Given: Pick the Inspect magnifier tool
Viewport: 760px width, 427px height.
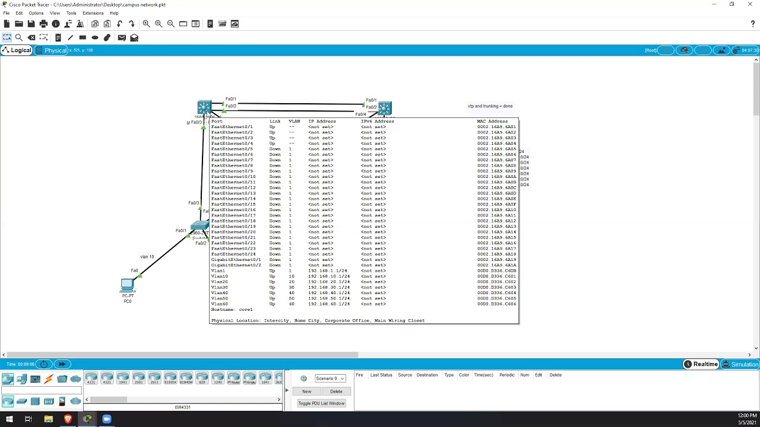Looking at the screenshot, I should 19,37.
